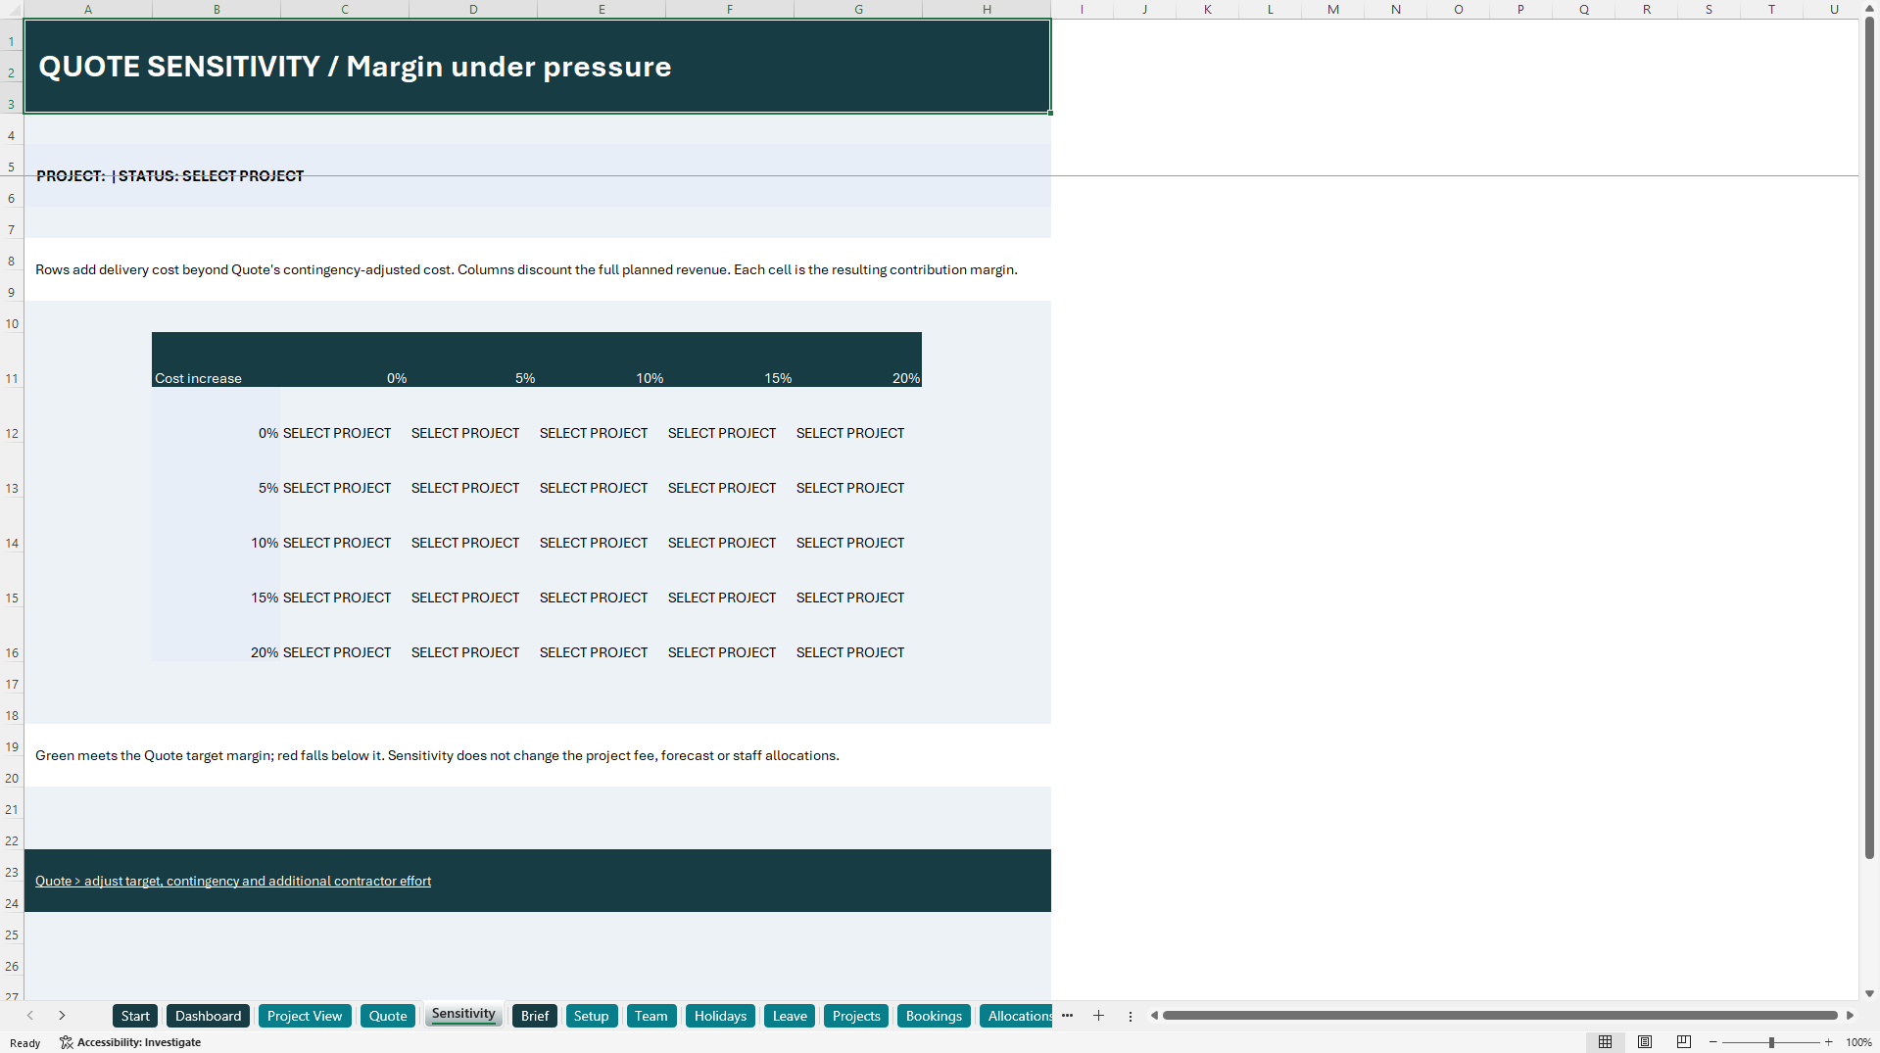Select the PROJECT STATUS cell
The width and height of the screenshot is (1880, 1053).
537,175
